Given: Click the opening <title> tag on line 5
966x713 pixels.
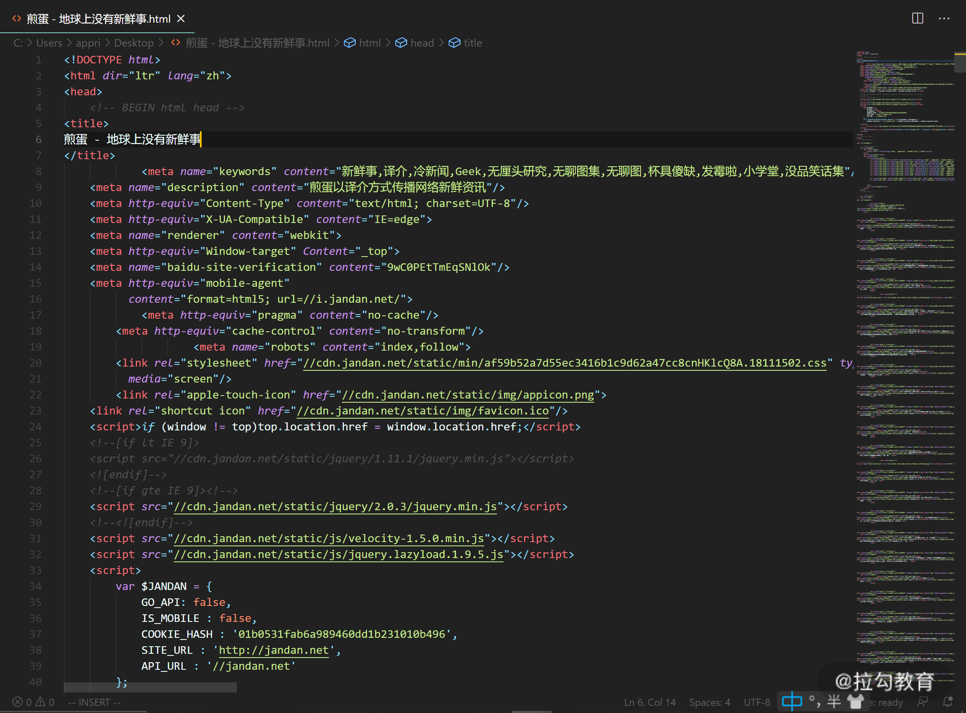Looking at the screenshot, I should tap(87, 123).
